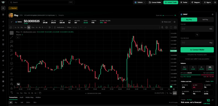
Task: Open the Twitter bird link beside Solana
Action: click(x=12, y=22)
